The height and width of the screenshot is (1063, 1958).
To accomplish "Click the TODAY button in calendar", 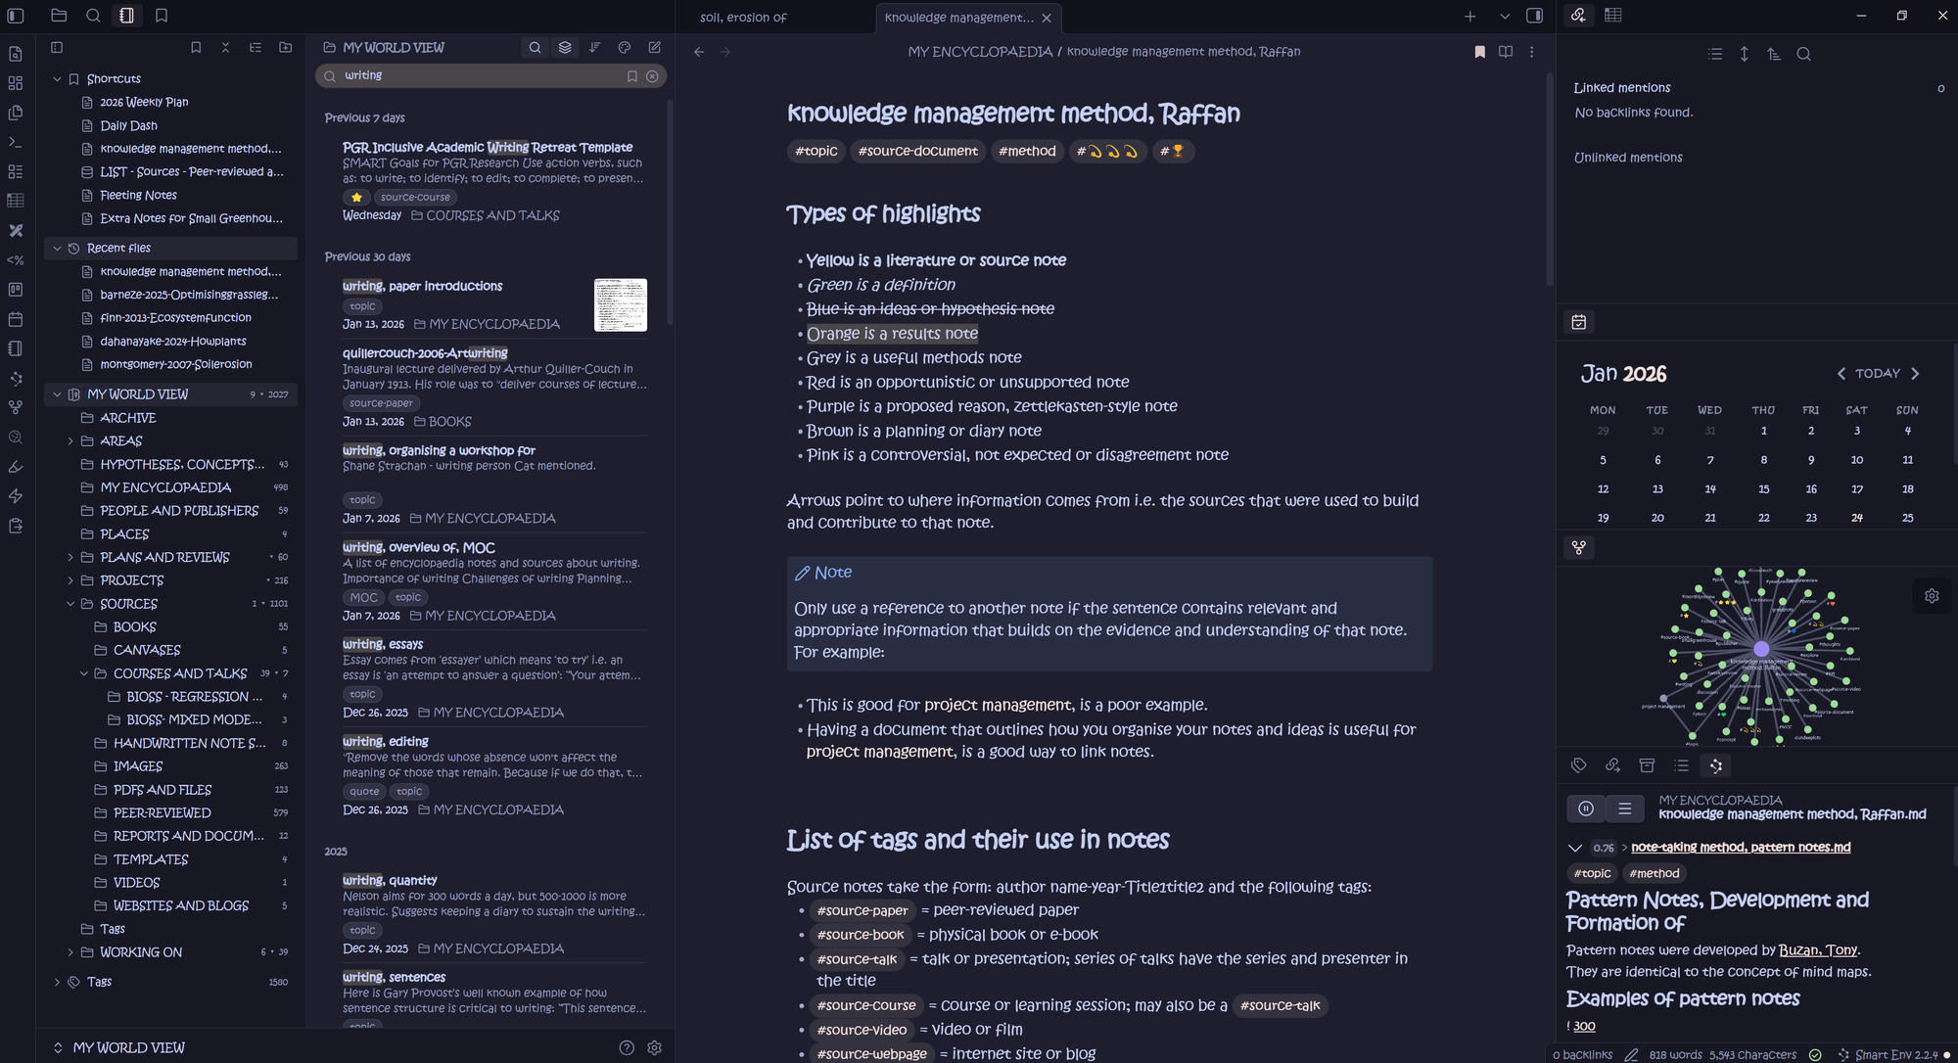I will pos(1877,374).
